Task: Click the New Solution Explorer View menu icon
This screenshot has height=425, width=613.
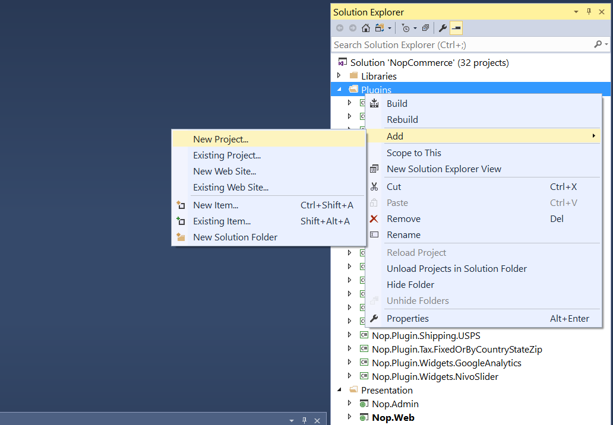Action: 374,169
